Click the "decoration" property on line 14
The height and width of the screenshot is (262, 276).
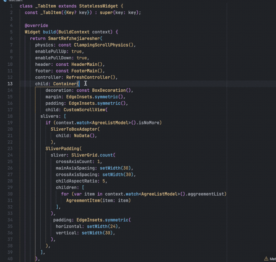(58, 90)
